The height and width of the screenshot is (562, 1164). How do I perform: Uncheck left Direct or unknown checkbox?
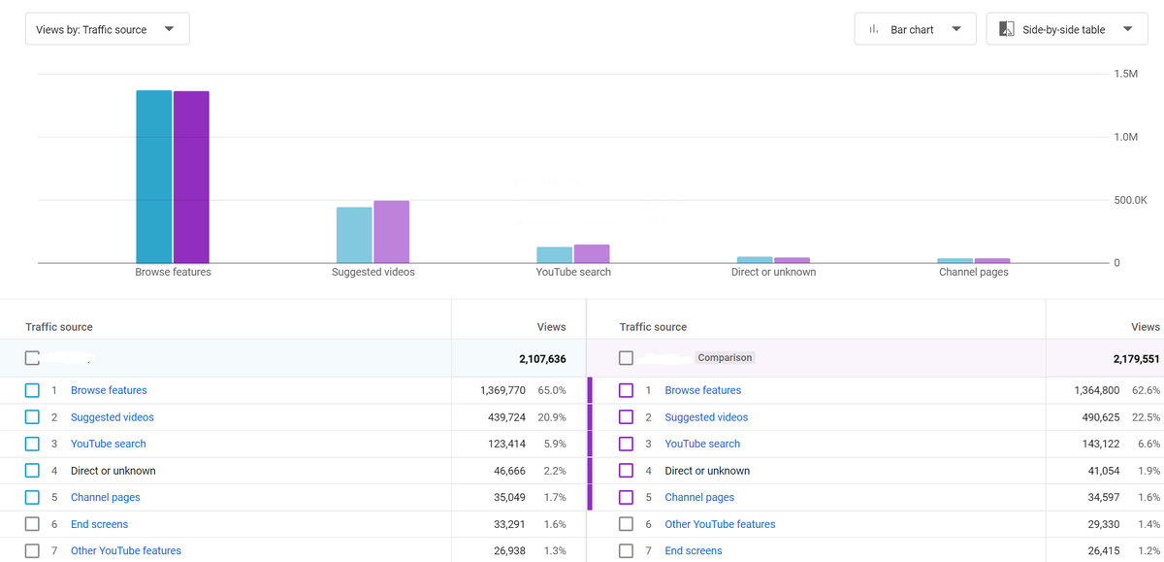click(32, 471)
